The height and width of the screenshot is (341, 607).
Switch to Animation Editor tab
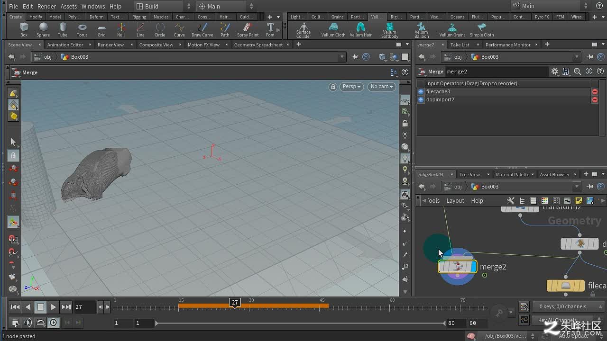click(65, 45)
